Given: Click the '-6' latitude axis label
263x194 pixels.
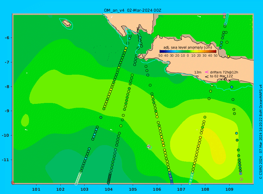Looking at the screenshot, I should 7,38.
